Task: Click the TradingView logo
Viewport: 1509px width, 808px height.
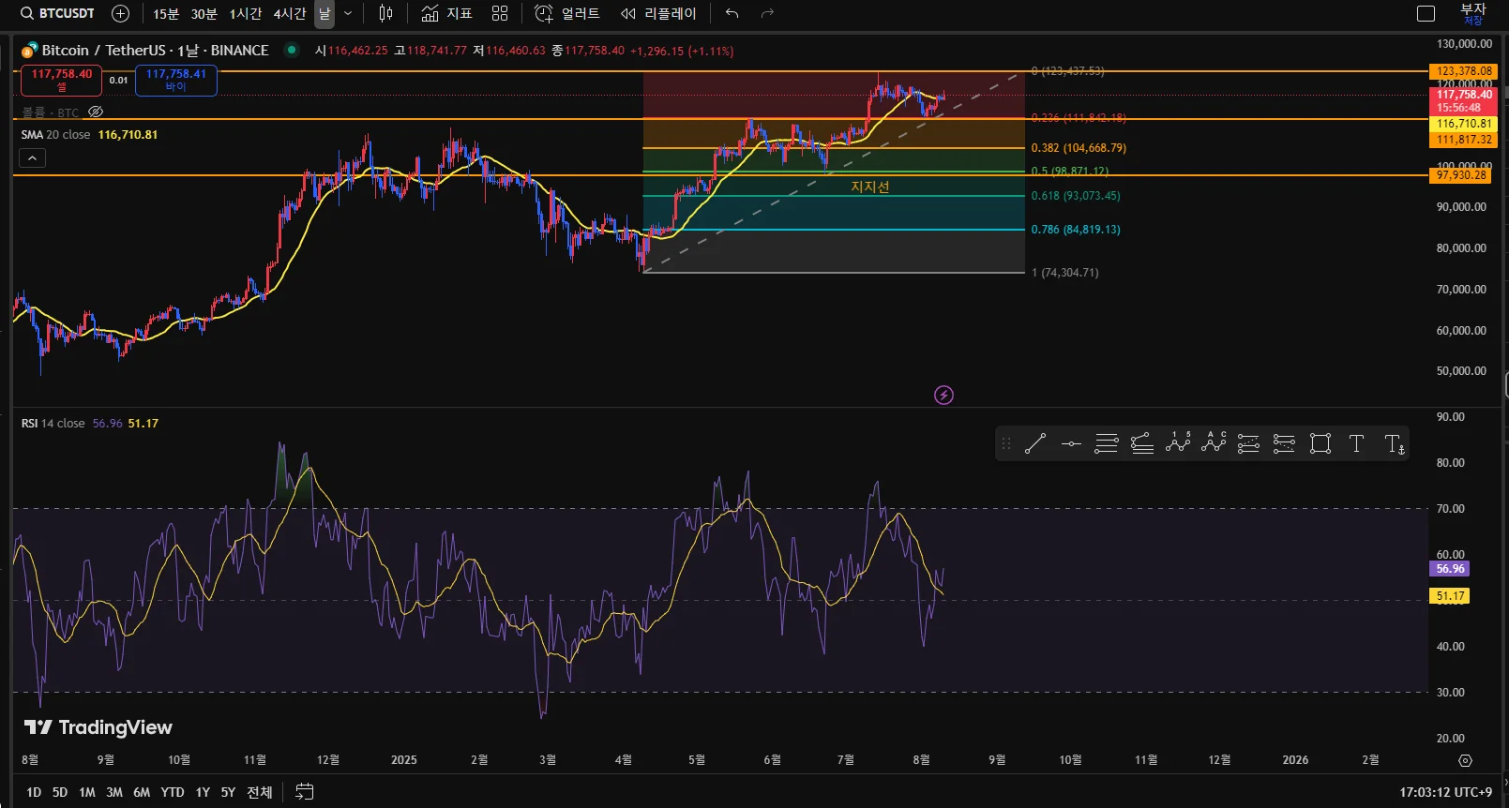Action: pos(98,727)
